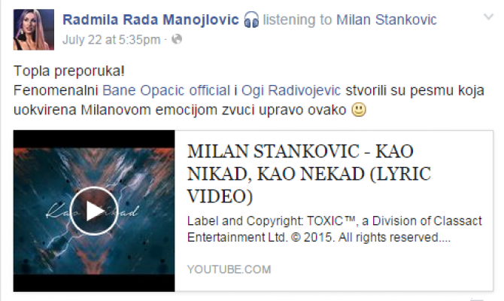Click the smiley face emoji
The height and width of the screenshot is (301, 504).
[x=359, y=110]
